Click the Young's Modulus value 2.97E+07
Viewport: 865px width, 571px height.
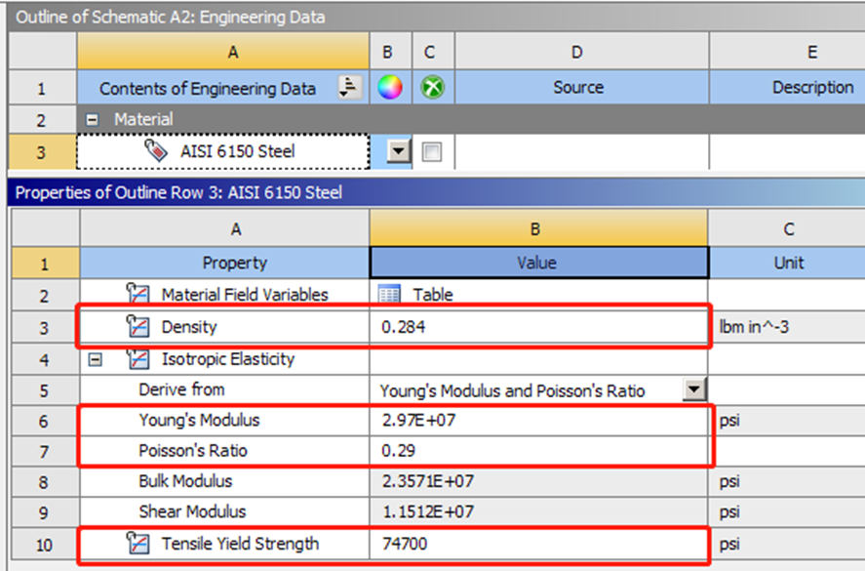click(418, 421)
